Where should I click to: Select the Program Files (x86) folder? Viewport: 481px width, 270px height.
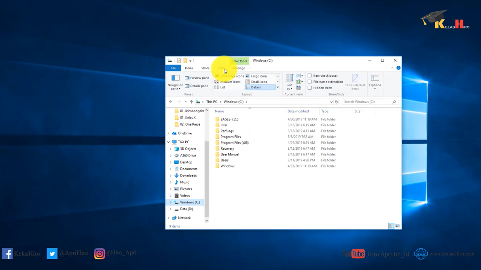coord(234,142)
